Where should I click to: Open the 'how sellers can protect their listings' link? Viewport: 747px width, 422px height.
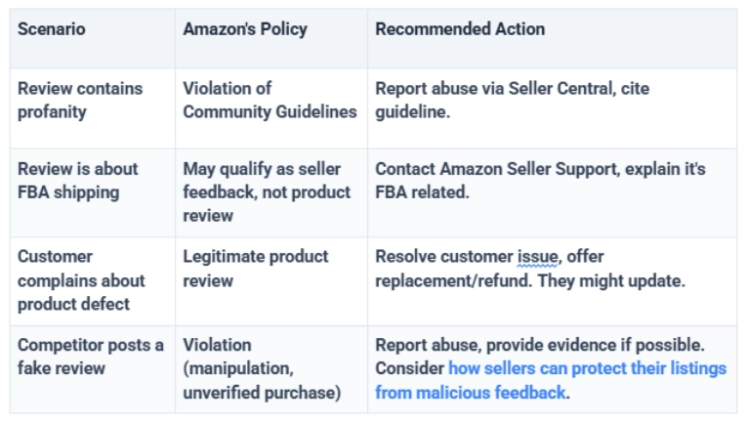tap(588, 368)
